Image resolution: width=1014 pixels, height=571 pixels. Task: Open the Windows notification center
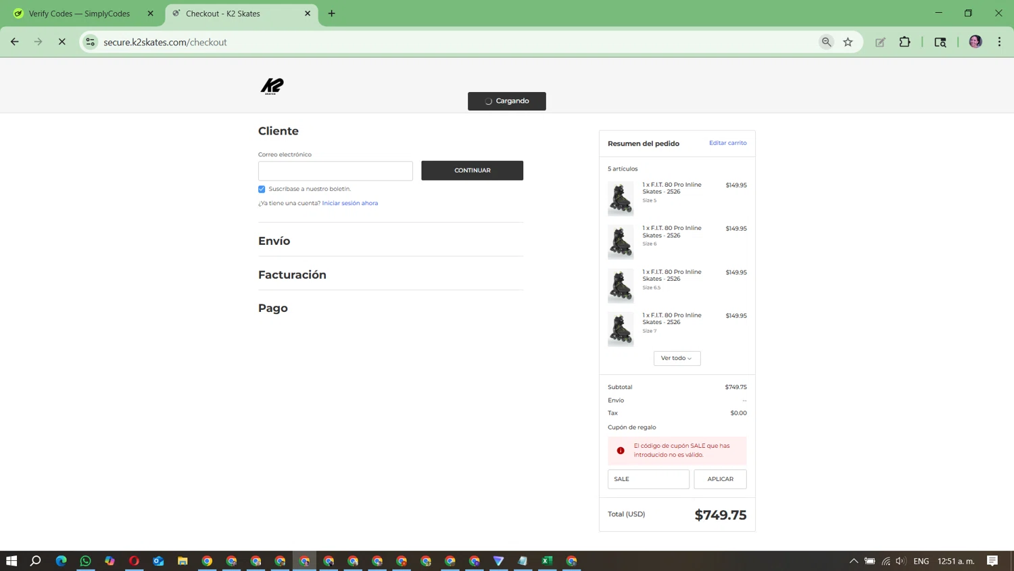click(992, 561)
